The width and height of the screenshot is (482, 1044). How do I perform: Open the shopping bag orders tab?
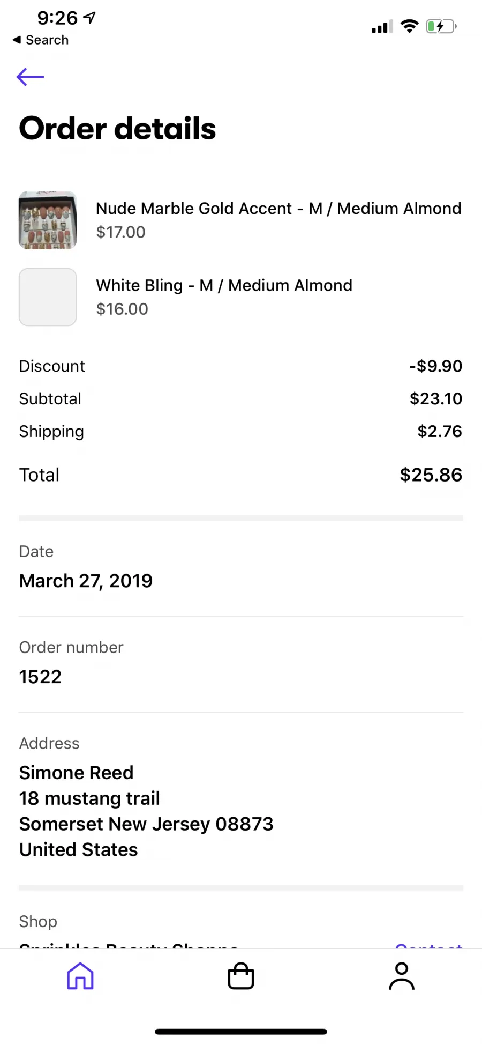[x=241, y=976]
